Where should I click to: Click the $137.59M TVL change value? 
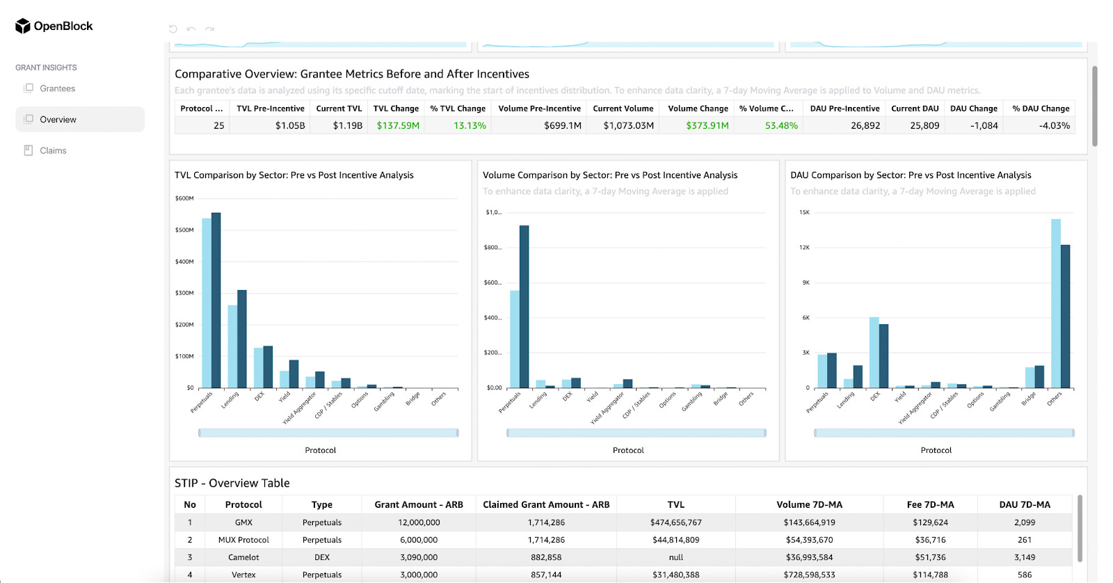pyautogui.click(x=398, y=126)
